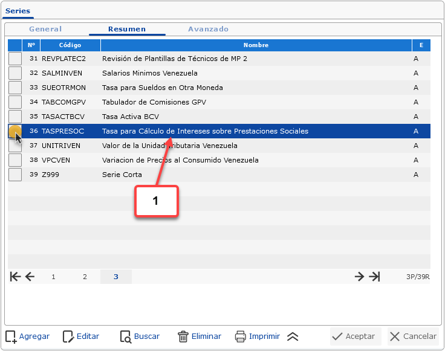Open Buscar search tool
Screen dimensions: 445x351
126,337
